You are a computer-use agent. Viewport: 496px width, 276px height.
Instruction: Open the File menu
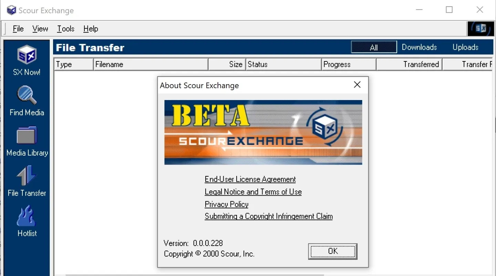(x=18, y=29)
